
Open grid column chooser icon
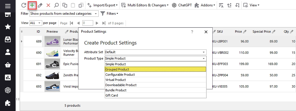tap(21, 32)
